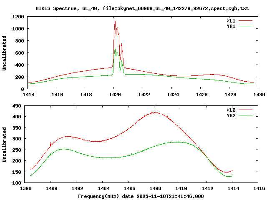Image resolution: width=267 pixels, height=200 pixels.
Task: Click the red XL1 peak near 1420 MHz
Action: pos(115,22)
